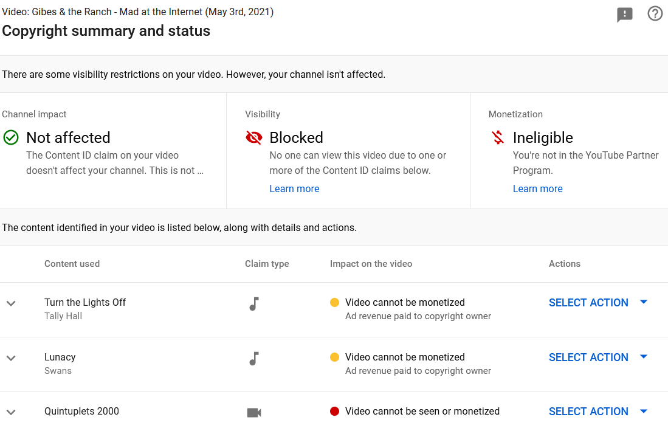Viewport: 668px width, 431px height.
Task: Click the Monetization label
Action: point(515,114)
